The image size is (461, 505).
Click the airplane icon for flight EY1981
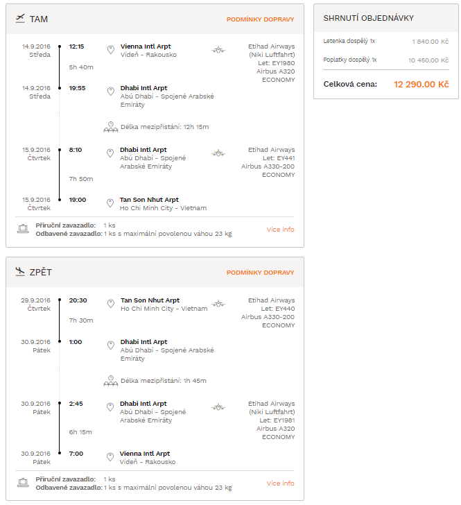[x=218, y=407]
